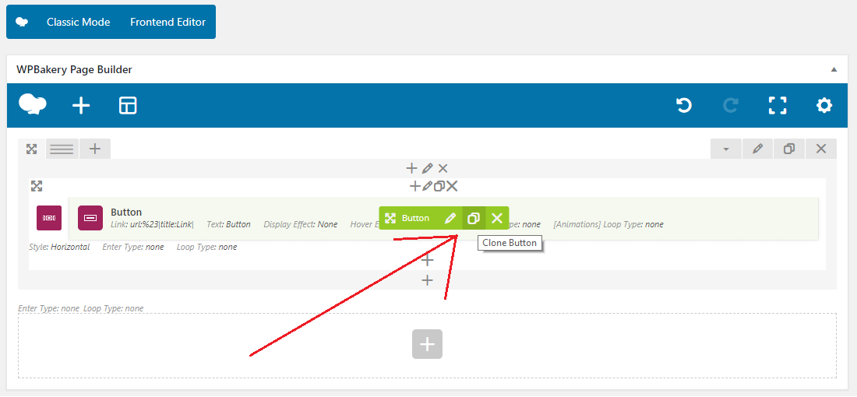857x397 pixels.
Task: Click the 'Text: Button' parameter
Action: coord(228,224)
